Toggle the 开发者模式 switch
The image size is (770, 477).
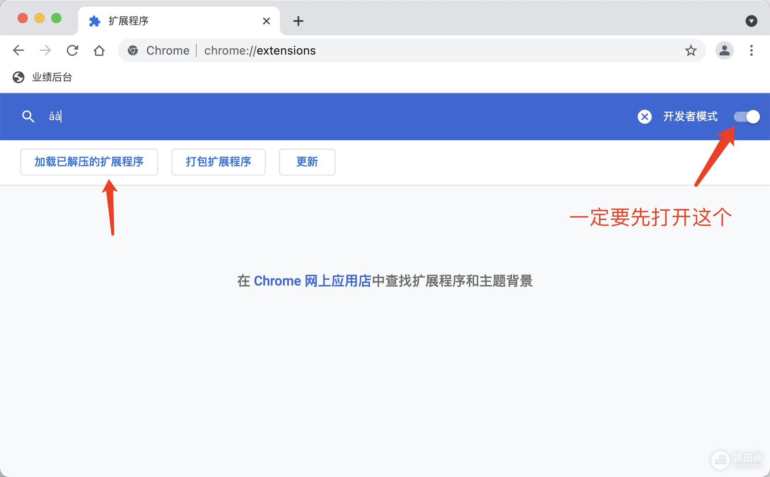746,117
